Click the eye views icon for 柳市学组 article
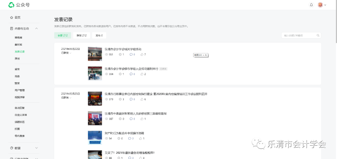 106,74
